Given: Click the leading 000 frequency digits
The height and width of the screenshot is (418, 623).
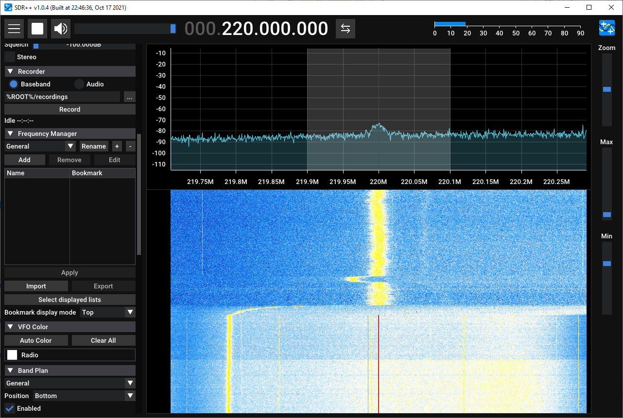Looking at the screenshot, I should [x=200, y=29].
